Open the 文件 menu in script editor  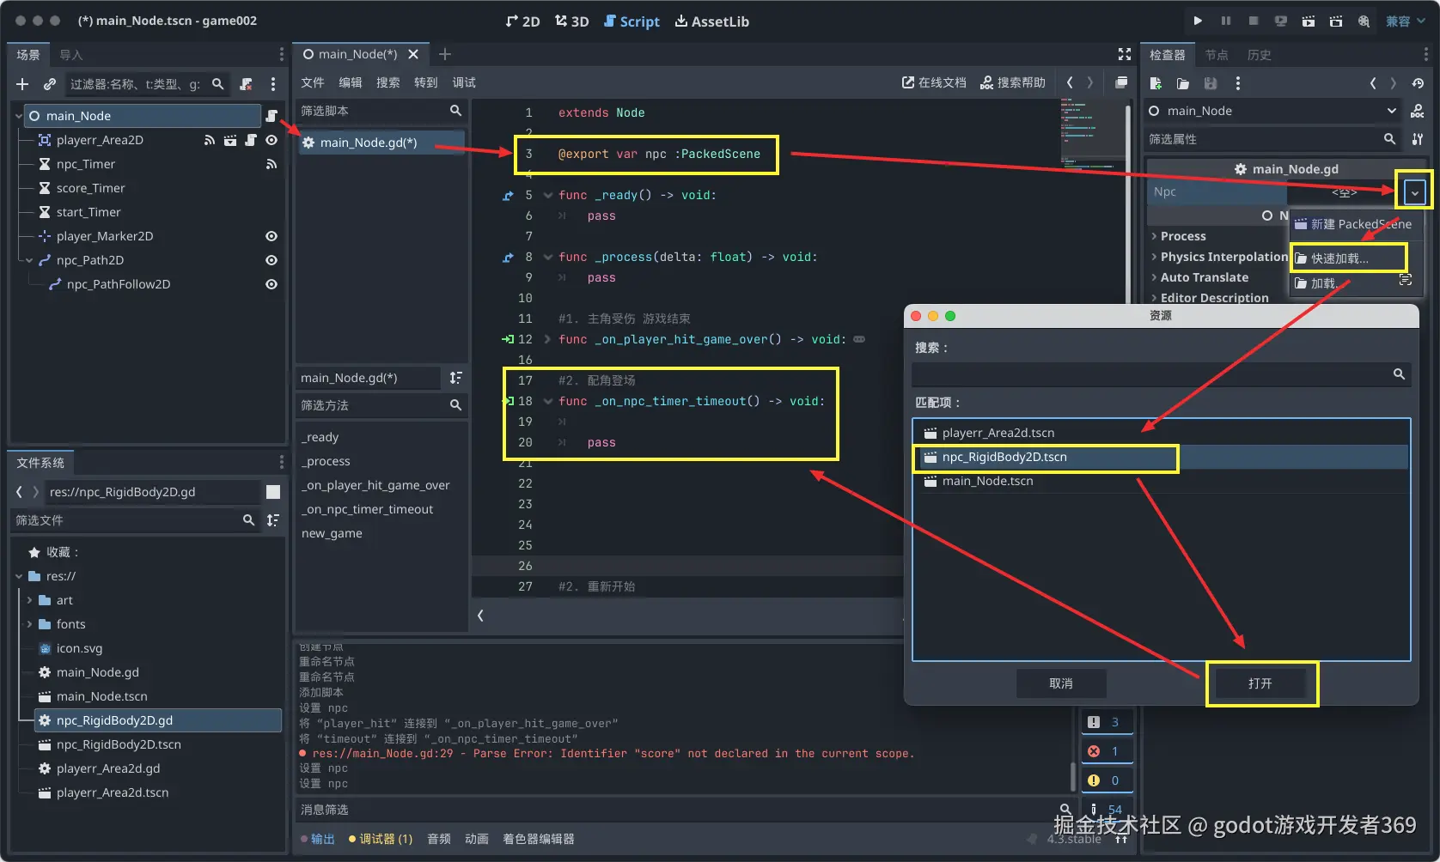point(313,82)
